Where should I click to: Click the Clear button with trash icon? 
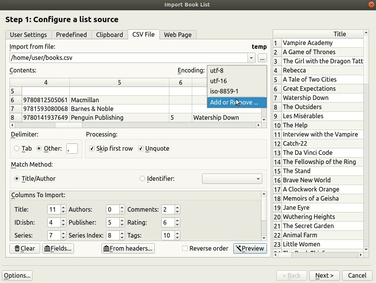click(24, 248)
